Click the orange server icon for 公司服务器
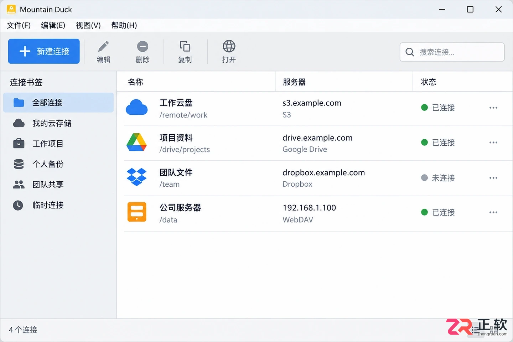 coord(137,212)
